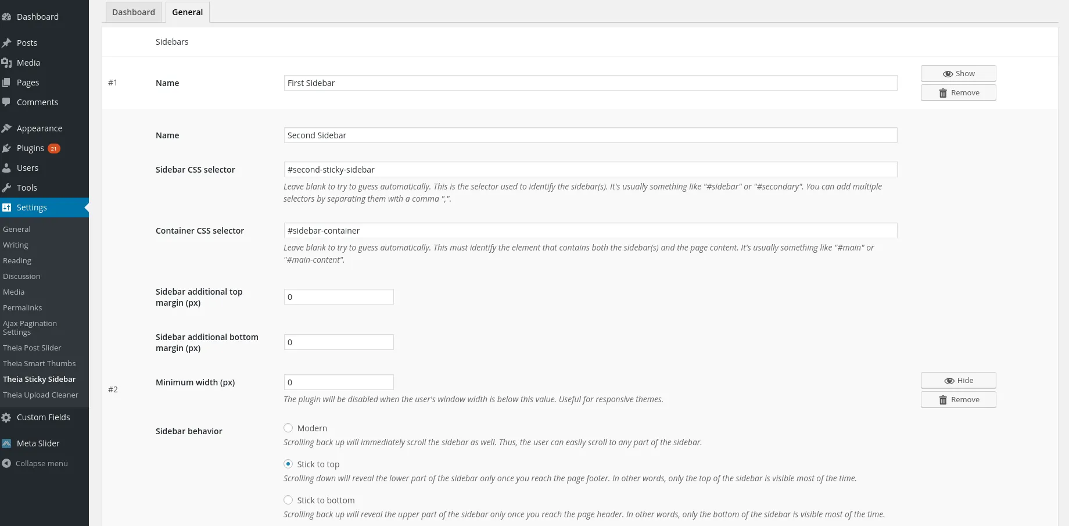
Task: Show the First Sidebar settings
Action: [959, 74]
